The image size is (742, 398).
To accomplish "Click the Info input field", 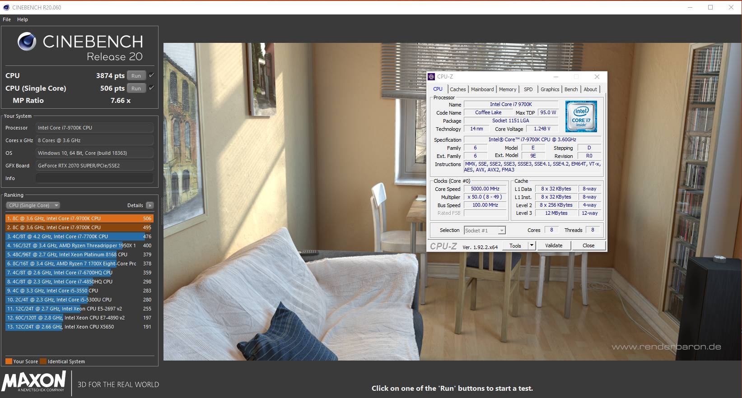I will point(94,178).
